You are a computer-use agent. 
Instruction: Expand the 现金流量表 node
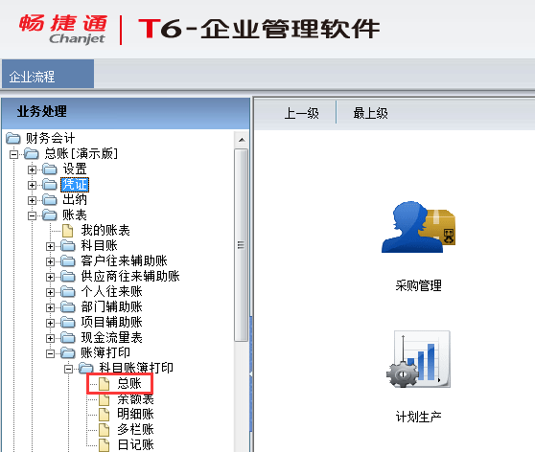(x=50, y=338)
